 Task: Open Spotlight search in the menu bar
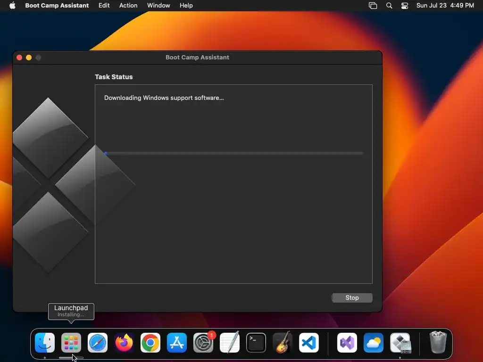coord(389,6)
